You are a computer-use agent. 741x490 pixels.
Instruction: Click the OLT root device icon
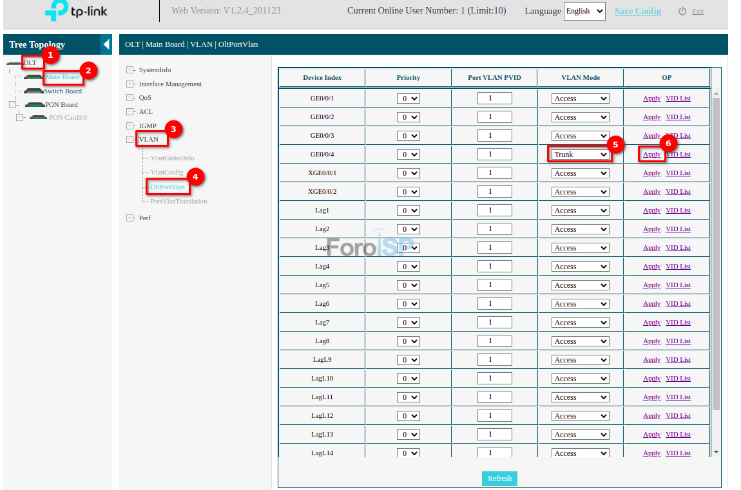(14, 63)
